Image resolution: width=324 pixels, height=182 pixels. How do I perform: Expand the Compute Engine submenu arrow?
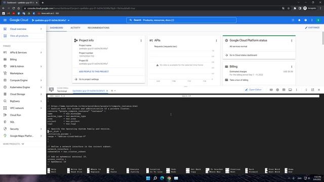click(x=41, y=80)
